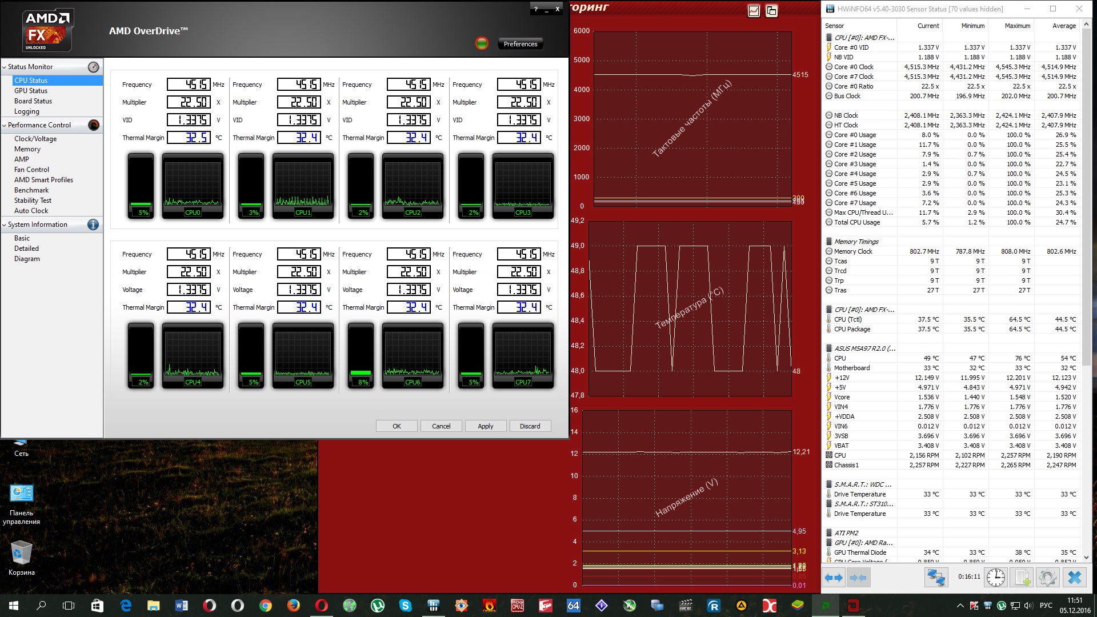The image size is (1097, 617).
Task: Open Fan Control in sidebar
Action: point(31,170)
